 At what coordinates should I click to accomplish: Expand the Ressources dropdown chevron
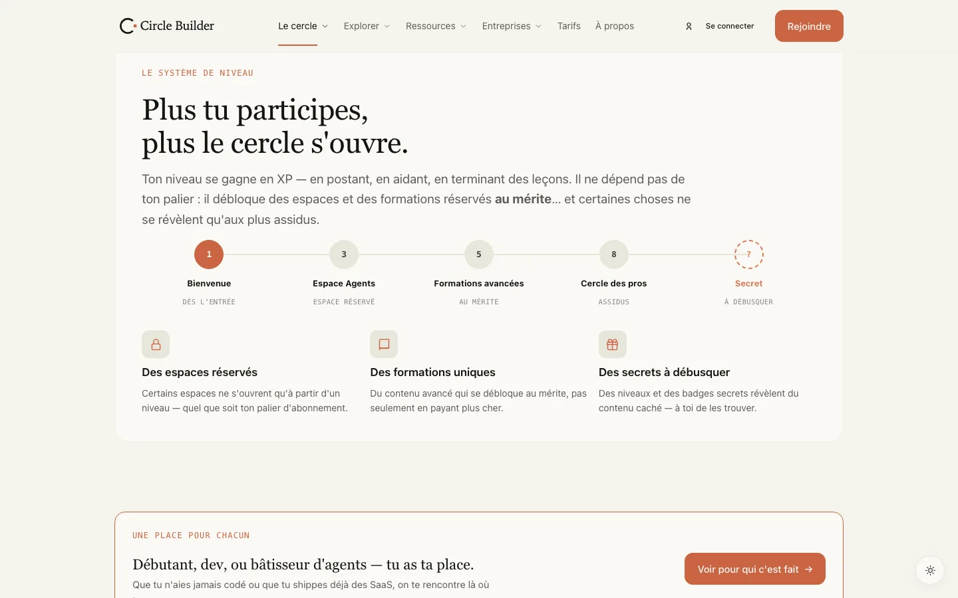pyautogui.click(x=464, y=27)
